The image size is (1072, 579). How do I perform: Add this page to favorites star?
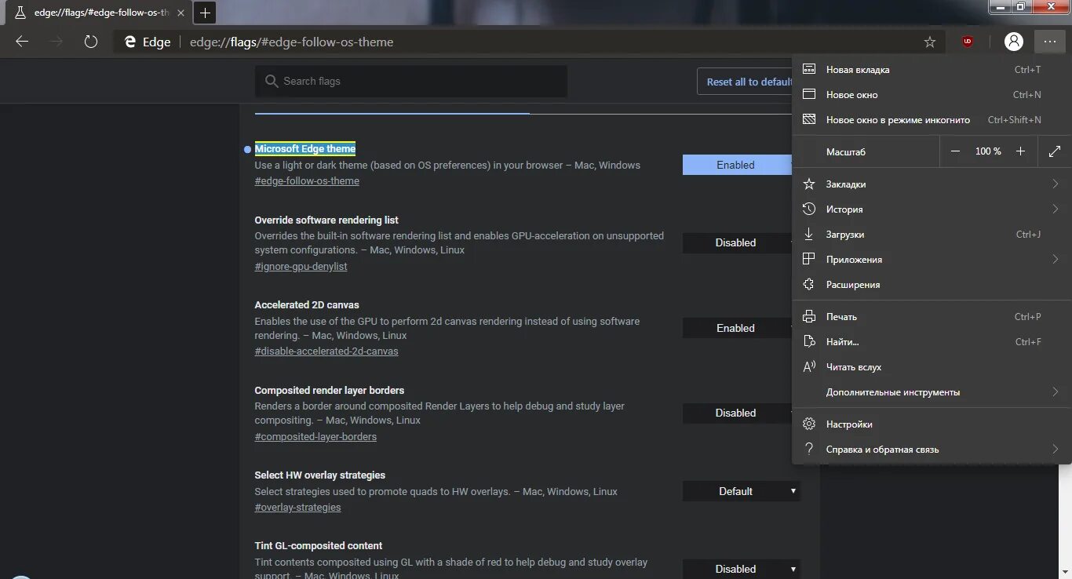(930, 42)
